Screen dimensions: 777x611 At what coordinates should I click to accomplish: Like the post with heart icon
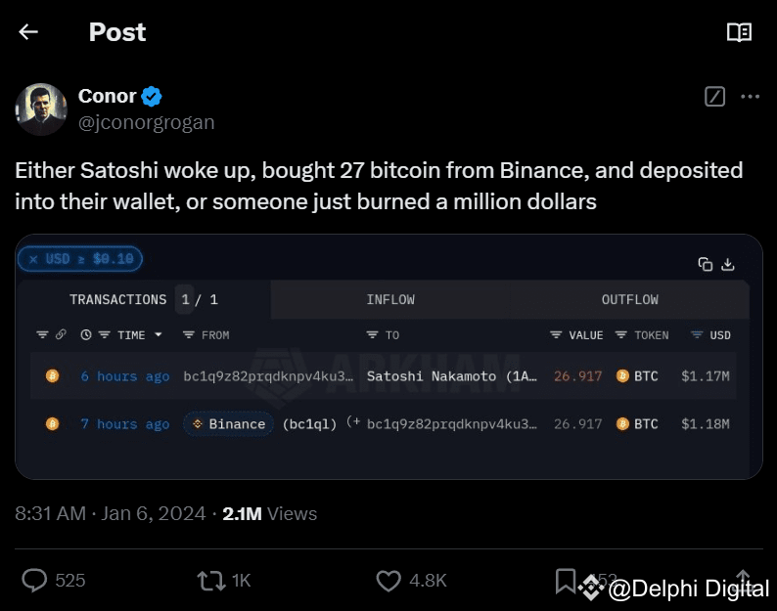click(388, 581)
